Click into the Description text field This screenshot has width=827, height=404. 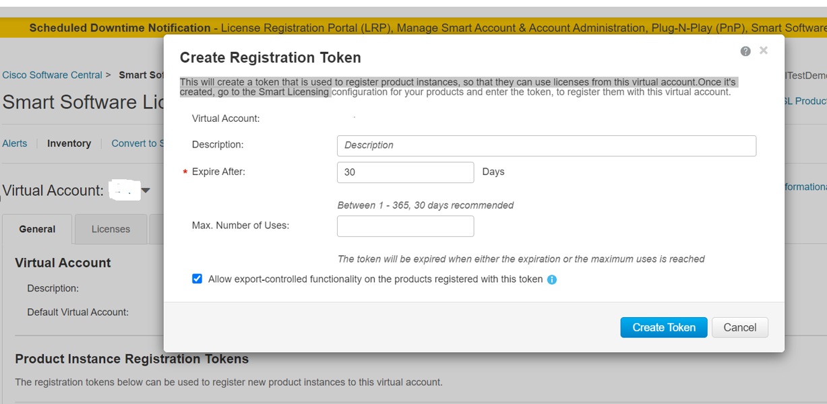point(547,145)
